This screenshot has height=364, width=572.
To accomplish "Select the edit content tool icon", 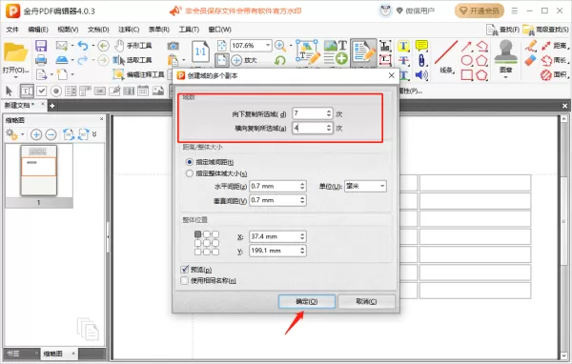I will coord(308,52).
